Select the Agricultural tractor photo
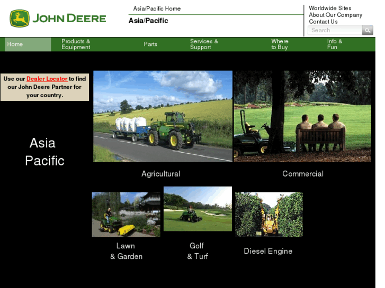The image size is (385, 288). click(x=163, y=116)
